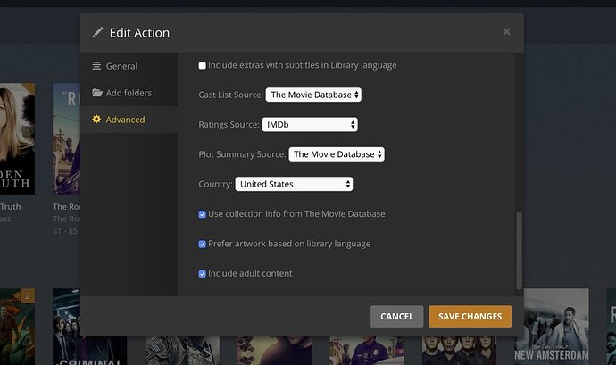Disable Include adult content checkbox
616x365 pixels.
[203, 273]
